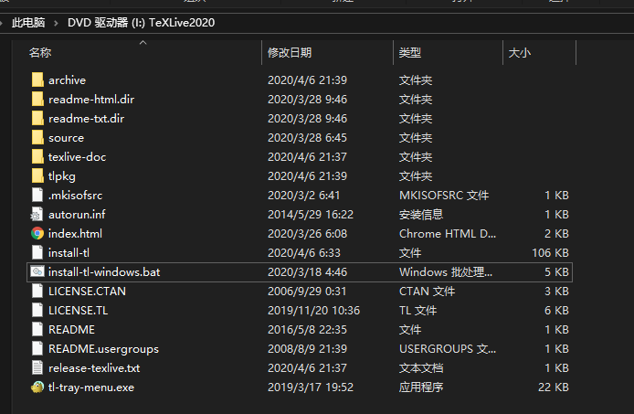Viewport: 634px width, 414px height.
Task: Click the LICENSE.TL file icon
Action: click(x=37, y=311)
